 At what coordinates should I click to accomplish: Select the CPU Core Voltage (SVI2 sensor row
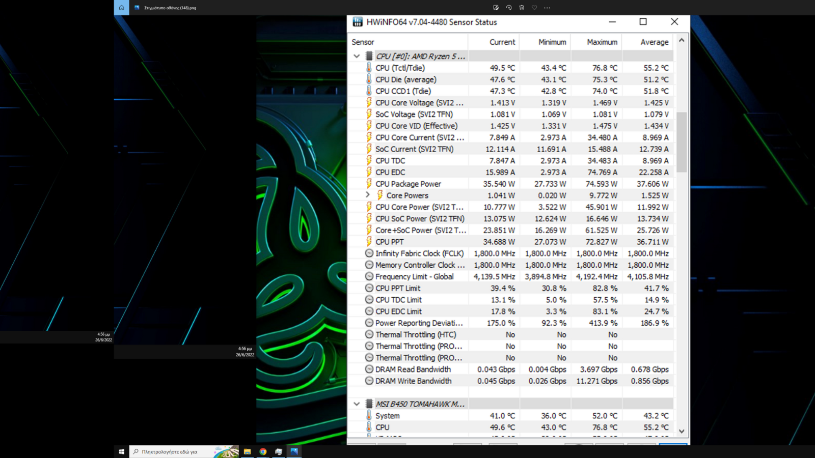click(x=510, y=102)
